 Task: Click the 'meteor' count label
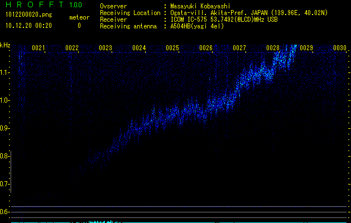(x=79, y=17)
